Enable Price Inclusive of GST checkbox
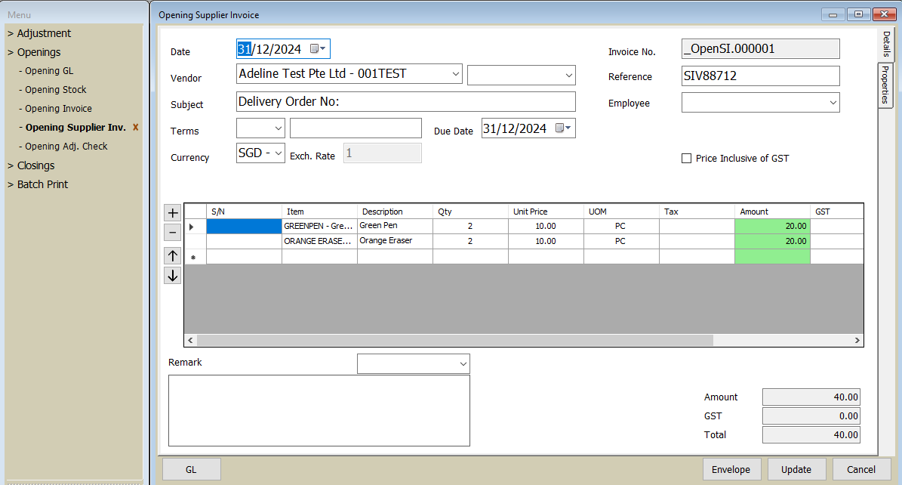 [686, 159]
